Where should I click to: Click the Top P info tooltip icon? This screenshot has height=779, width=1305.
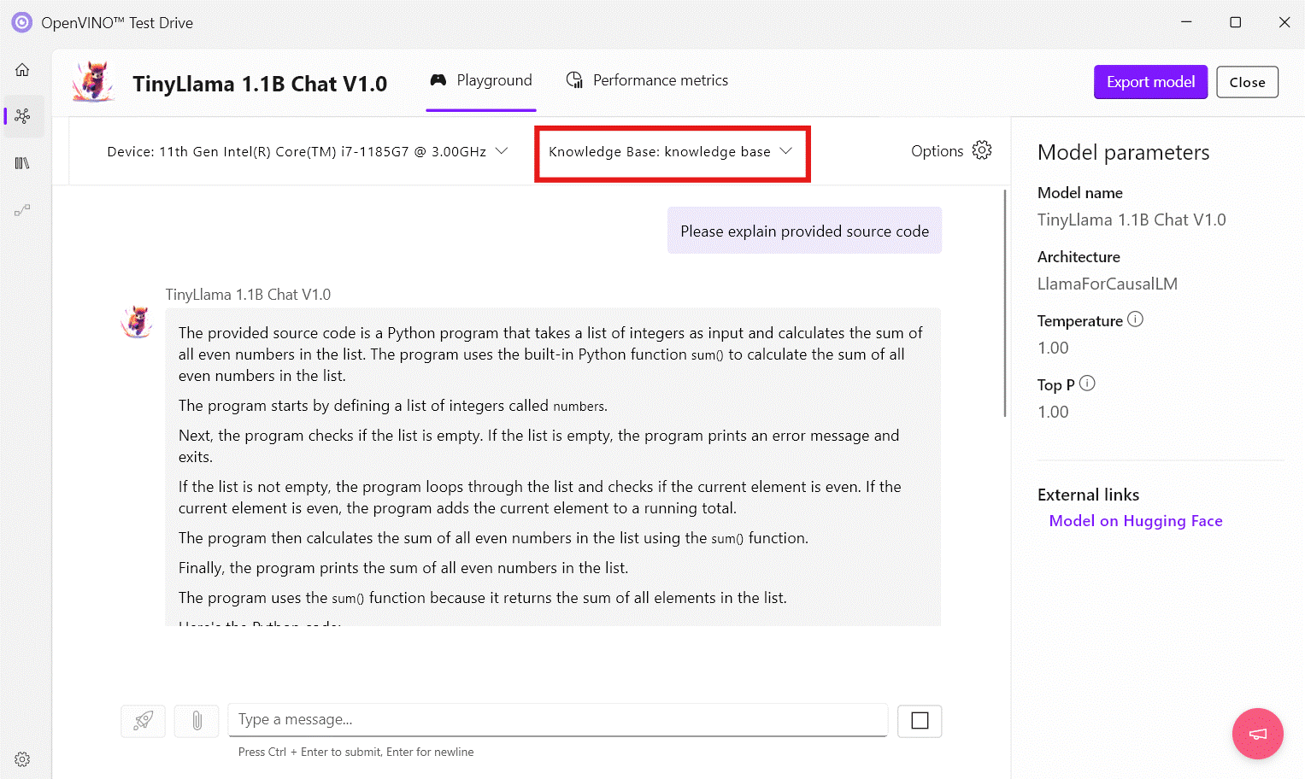tap(1088, 383)
